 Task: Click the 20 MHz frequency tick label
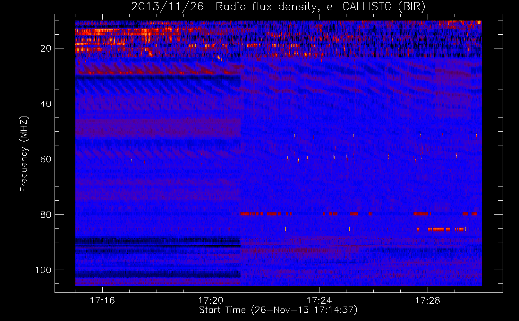tap(46, 48)
